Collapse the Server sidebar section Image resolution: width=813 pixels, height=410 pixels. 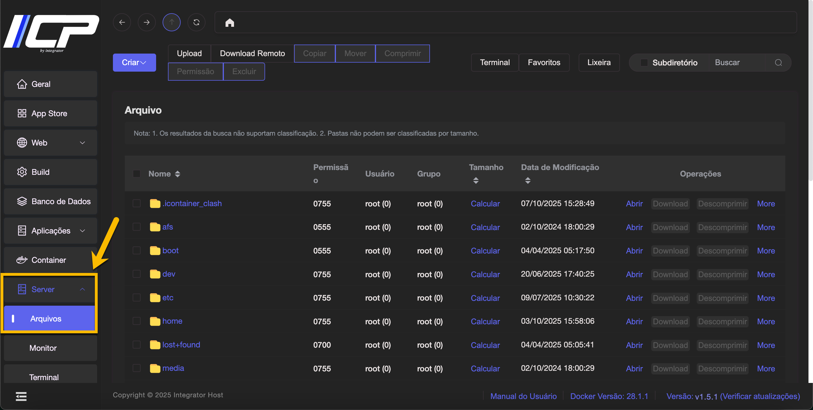(x=51, y=289)
